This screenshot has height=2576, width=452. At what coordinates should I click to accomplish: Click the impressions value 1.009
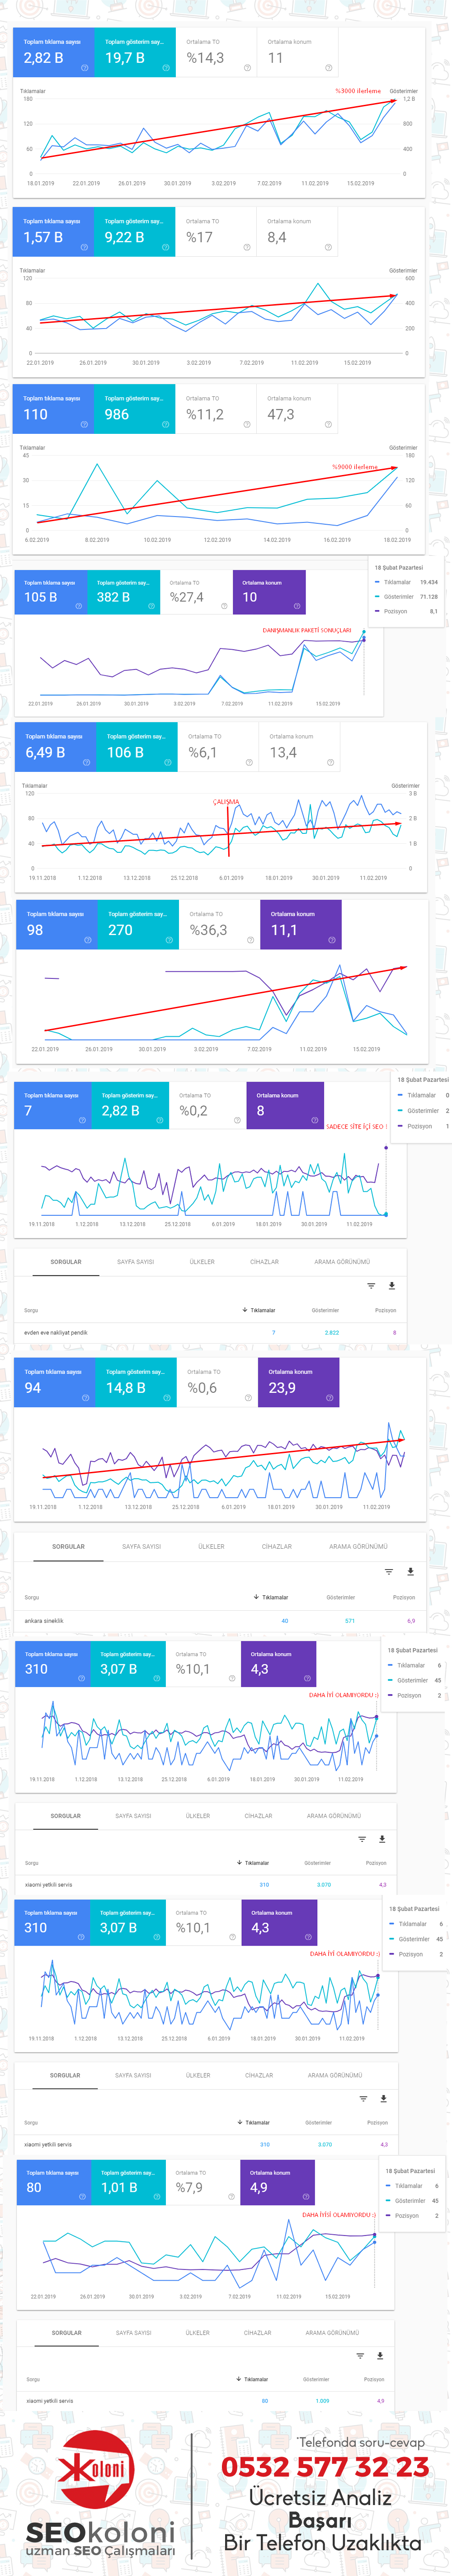click(322, 2401)
